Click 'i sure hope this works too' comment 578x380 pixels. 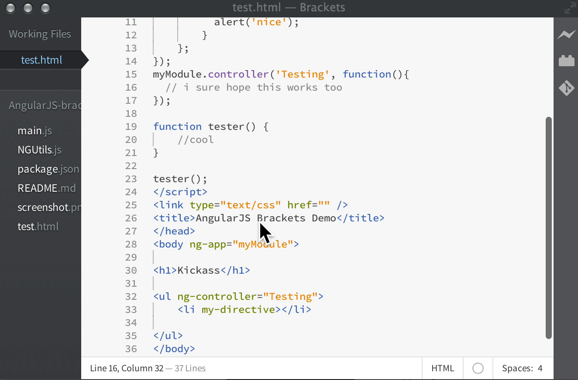tap(263, 87)
